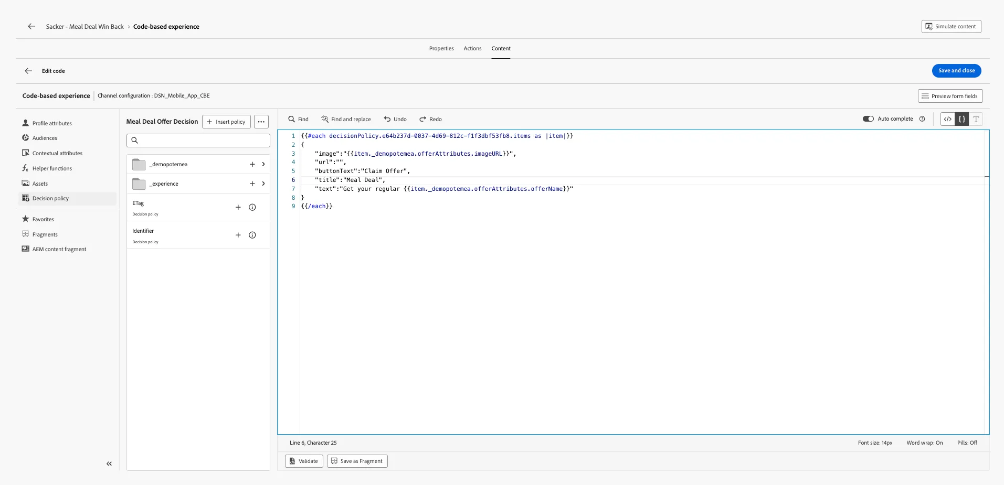Switch to plain text mode
This screenshot has height=485, width=1004.
[976, 119]
